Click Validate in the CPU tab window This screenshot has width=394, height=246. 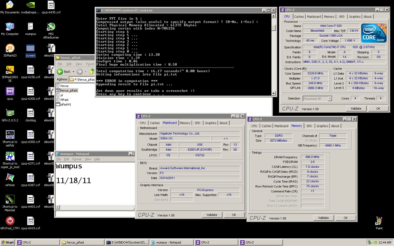point(356,109)
